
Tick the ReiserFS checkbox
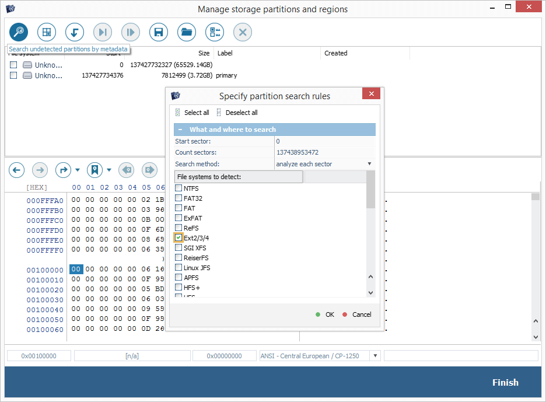coord(178,258)
